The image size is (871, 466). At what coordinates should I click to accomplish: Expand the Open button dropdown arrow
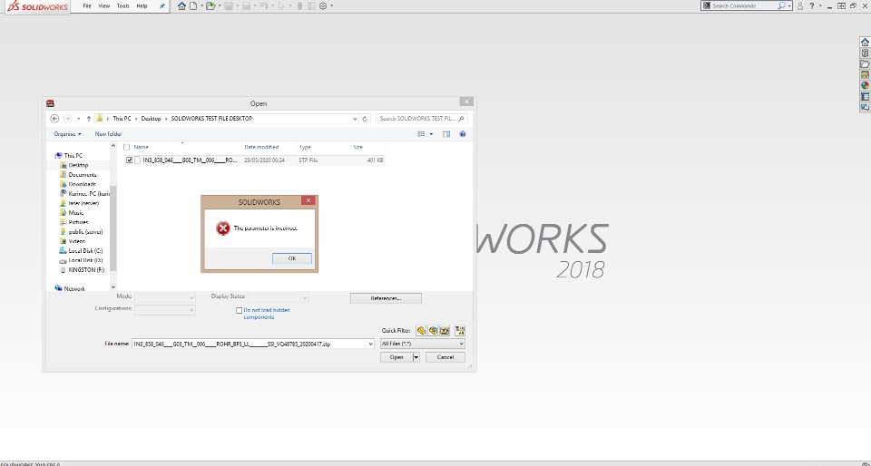[416, 357]
